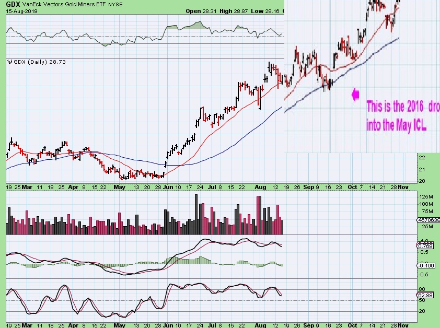Click Oct on the bottom indicator date axis
The height and width of the screenshot is (328, 440).
[x=352, y=325]
